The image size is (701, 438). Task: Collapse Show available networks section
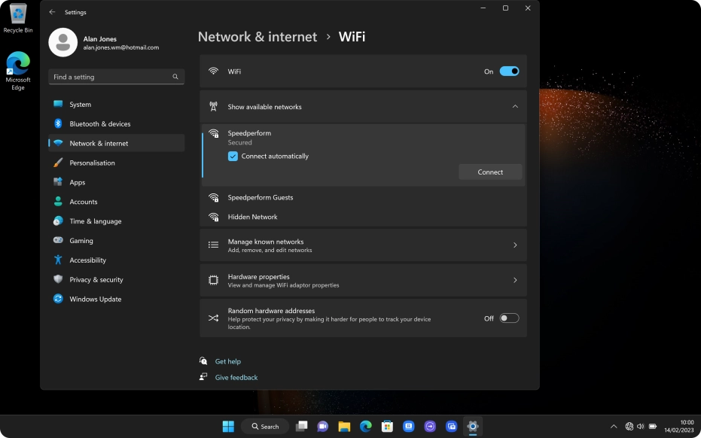(x=515, y=107)
